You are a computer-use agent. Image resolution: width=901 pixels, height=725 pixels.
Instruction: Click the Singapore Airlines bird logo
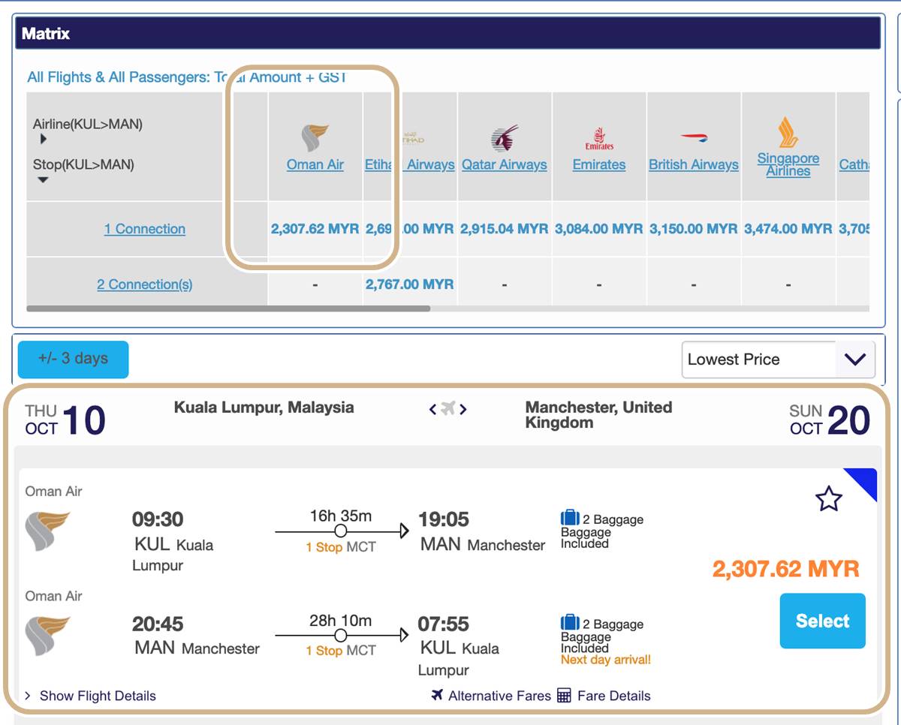click(788, 132)
